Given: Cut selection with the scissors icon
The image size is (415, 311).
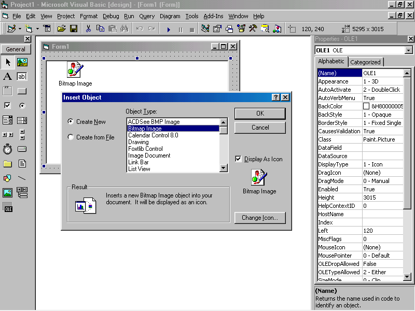Looking at the screenshot, I should (x=88, y=29).
